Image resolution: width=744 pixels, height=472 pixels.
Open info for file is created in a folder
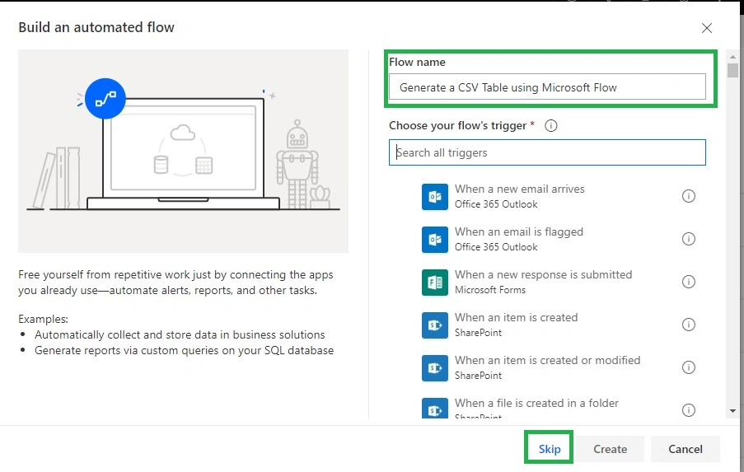pos(689,410)
